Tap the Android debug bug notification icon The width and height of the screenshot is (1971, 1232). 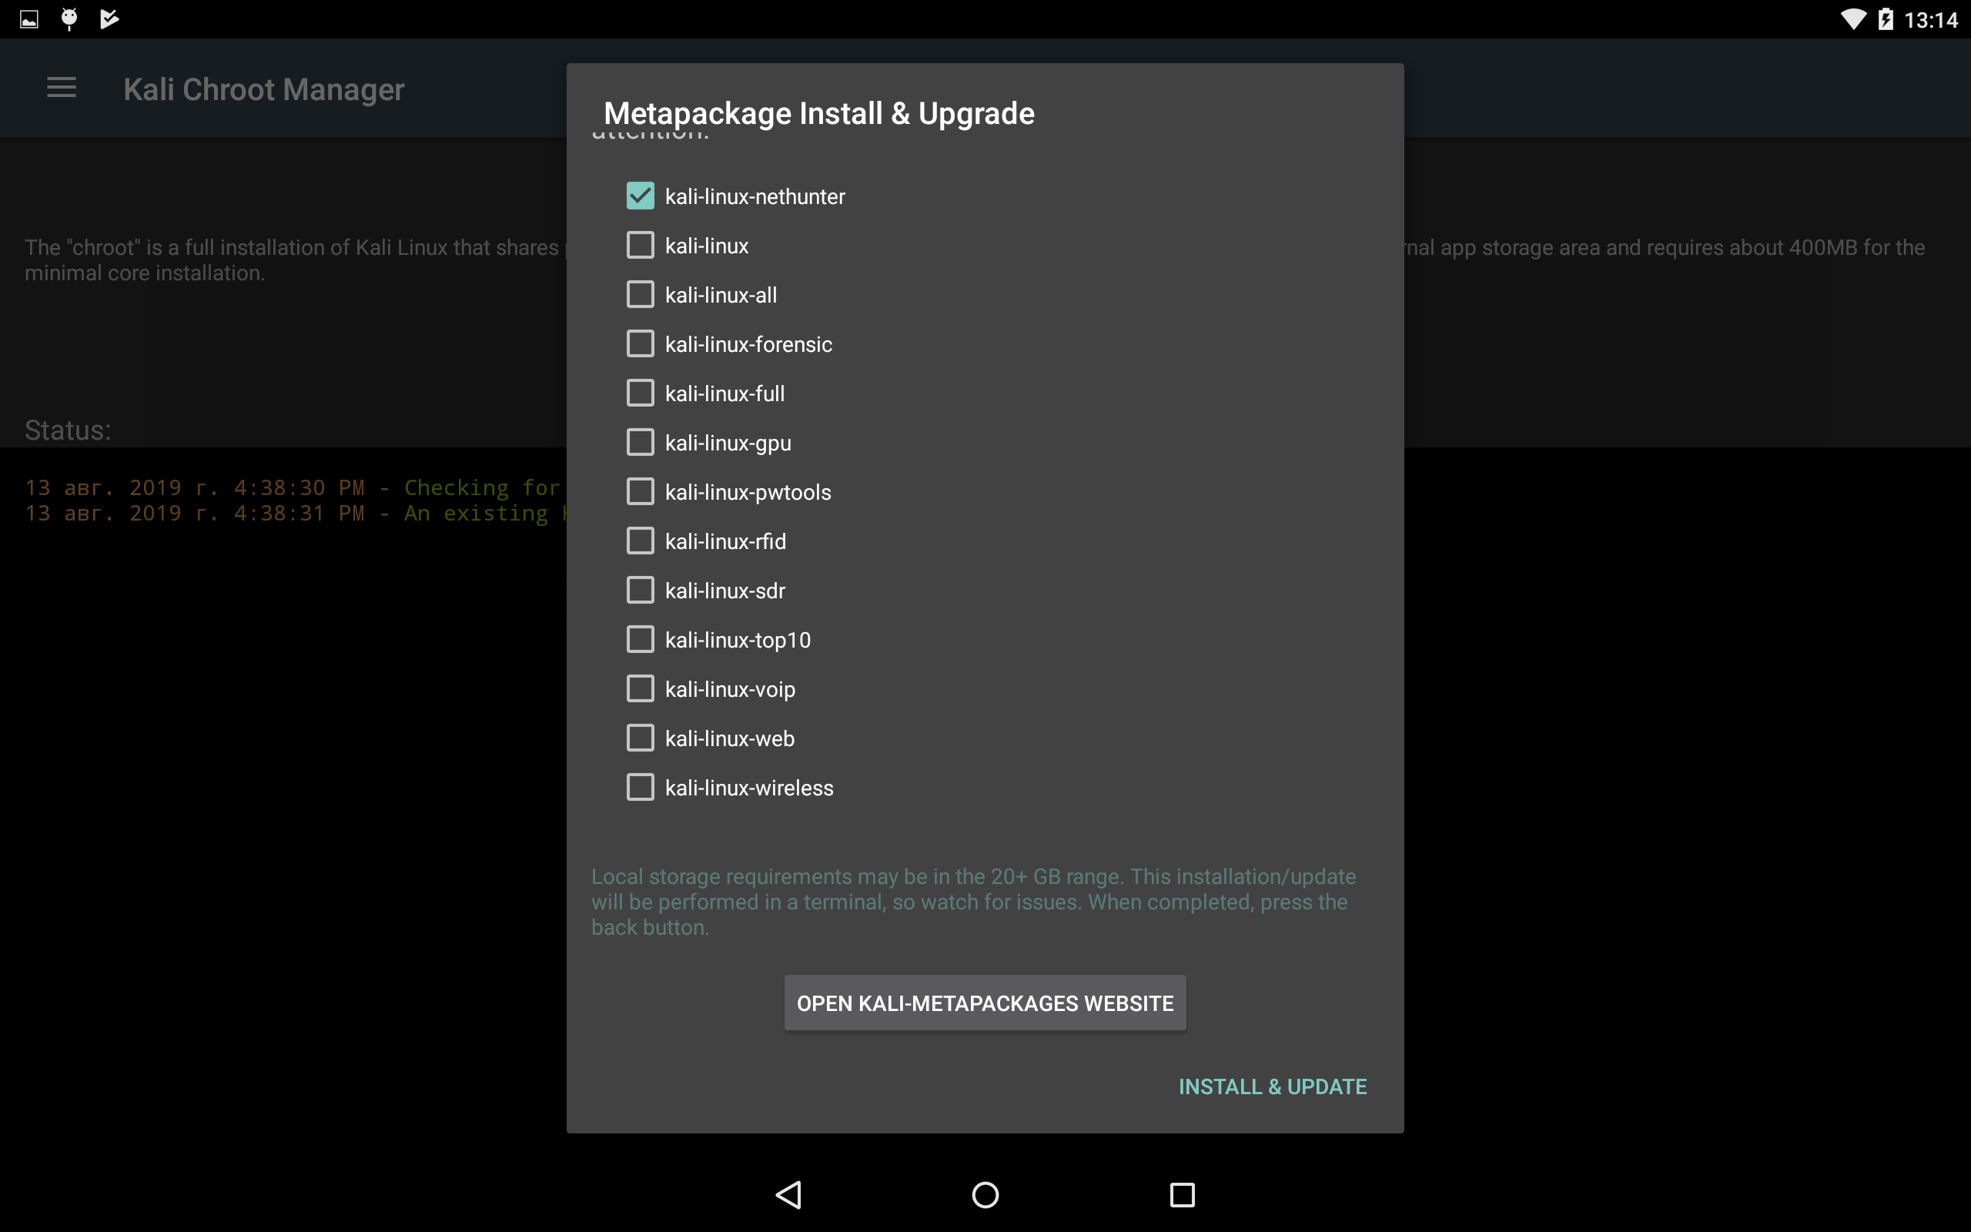coord(69,18)
